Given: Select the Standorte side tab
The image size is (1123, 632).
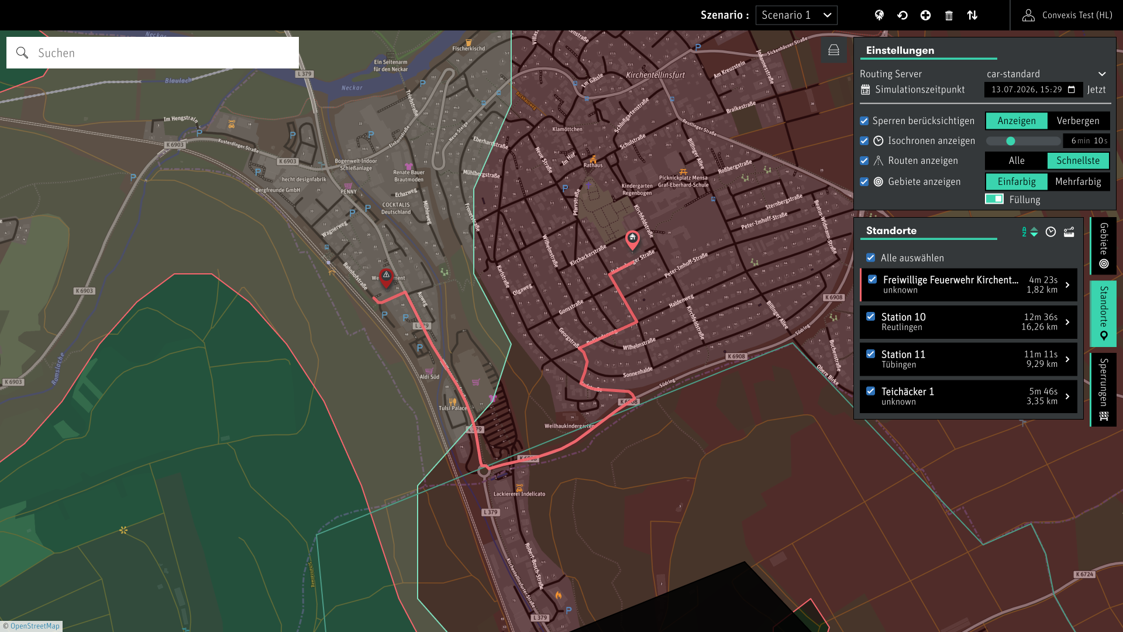Looking at the screenshot, I should [x=1104, y=314].
